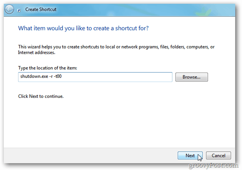Click an empty area of the blue title bar
The image size is (242, 170).
124,9
